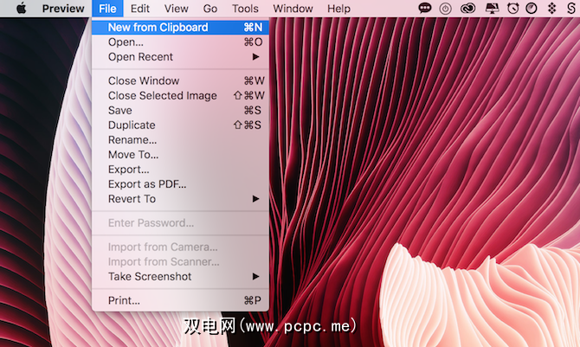Click the alarm clock menu bar icon
This screenshot has height=347, width=580.
pyautogui.click(x=513, y=8)
